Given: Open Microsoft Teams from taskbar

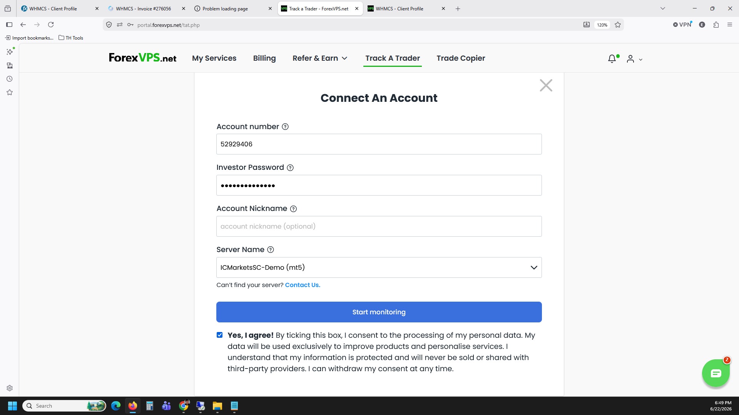Looking at the screenshot, I should click(166, 406).
